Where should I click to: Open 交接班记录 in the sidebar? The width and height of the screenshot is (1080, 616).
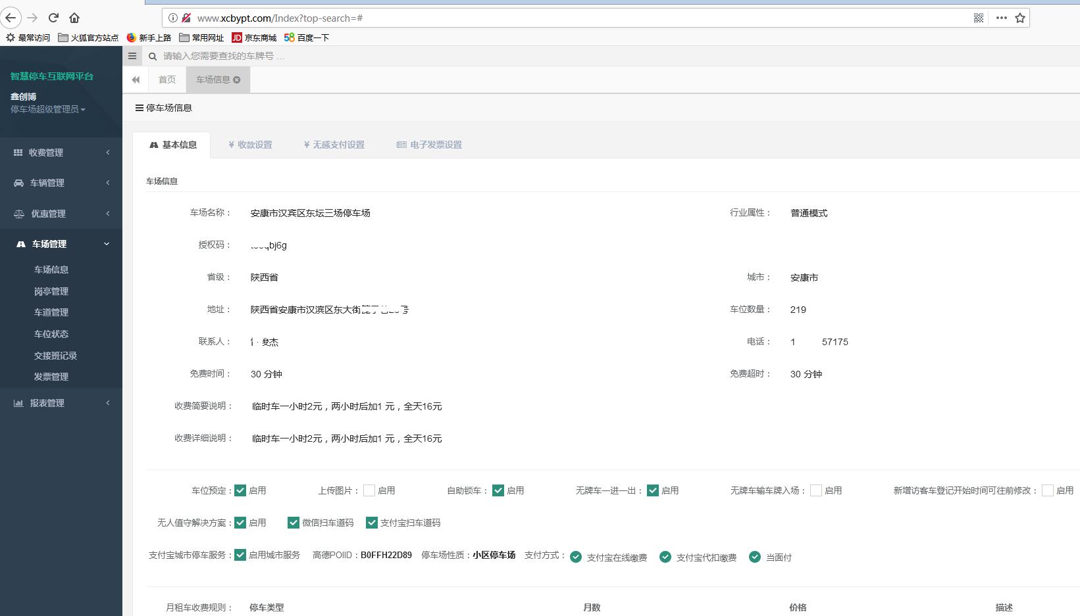tap(55, 356)
